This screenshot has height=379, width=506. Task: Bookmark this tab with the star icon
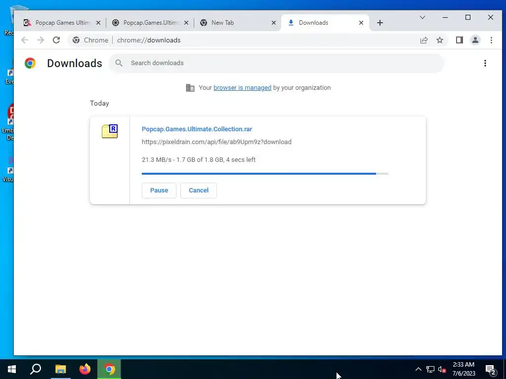pyautogui.click(x=439, y=40)
